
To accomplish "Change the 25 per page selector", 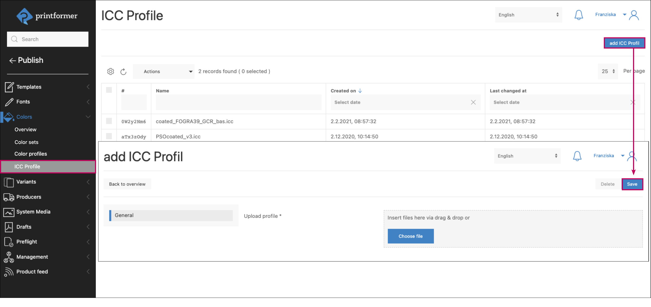I will 608,71.
